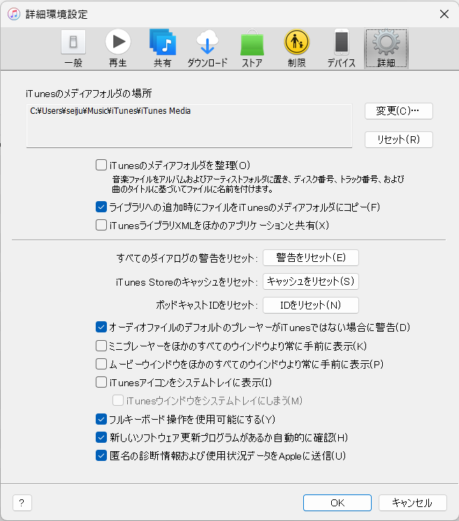Select the 詳細 (Advanced) gear icon
This screenshot has height=521, width=459.
[x=386, y=48]
